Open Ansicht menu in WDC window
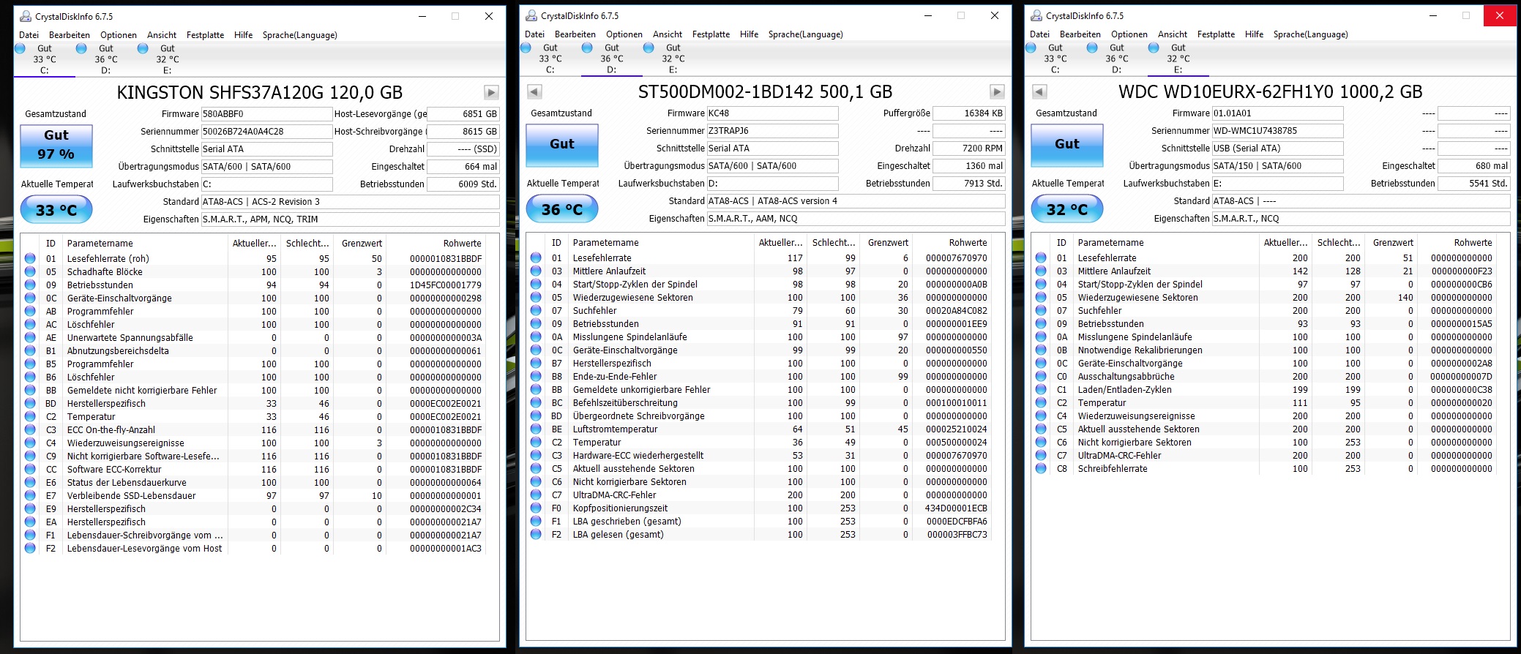1521x654 pixels. click(x=1173, y=34)
